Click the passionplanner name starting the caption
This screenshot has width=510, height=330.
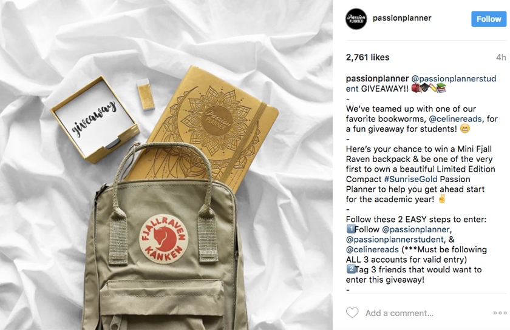click(x=377, y=79)
